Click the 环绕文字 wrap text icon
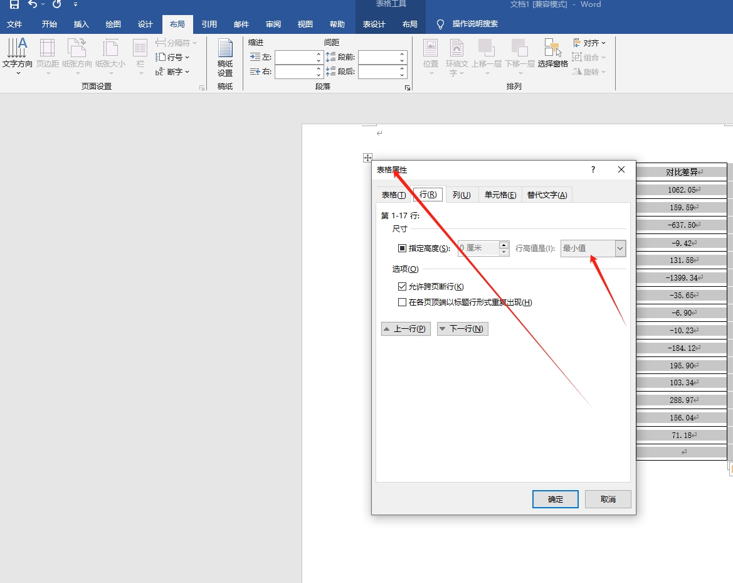The height and width of the screenshot is (583, 733). point(456,57)
